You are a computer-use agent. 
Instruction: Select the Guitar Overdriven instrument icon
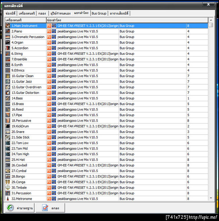click(8, 87)
